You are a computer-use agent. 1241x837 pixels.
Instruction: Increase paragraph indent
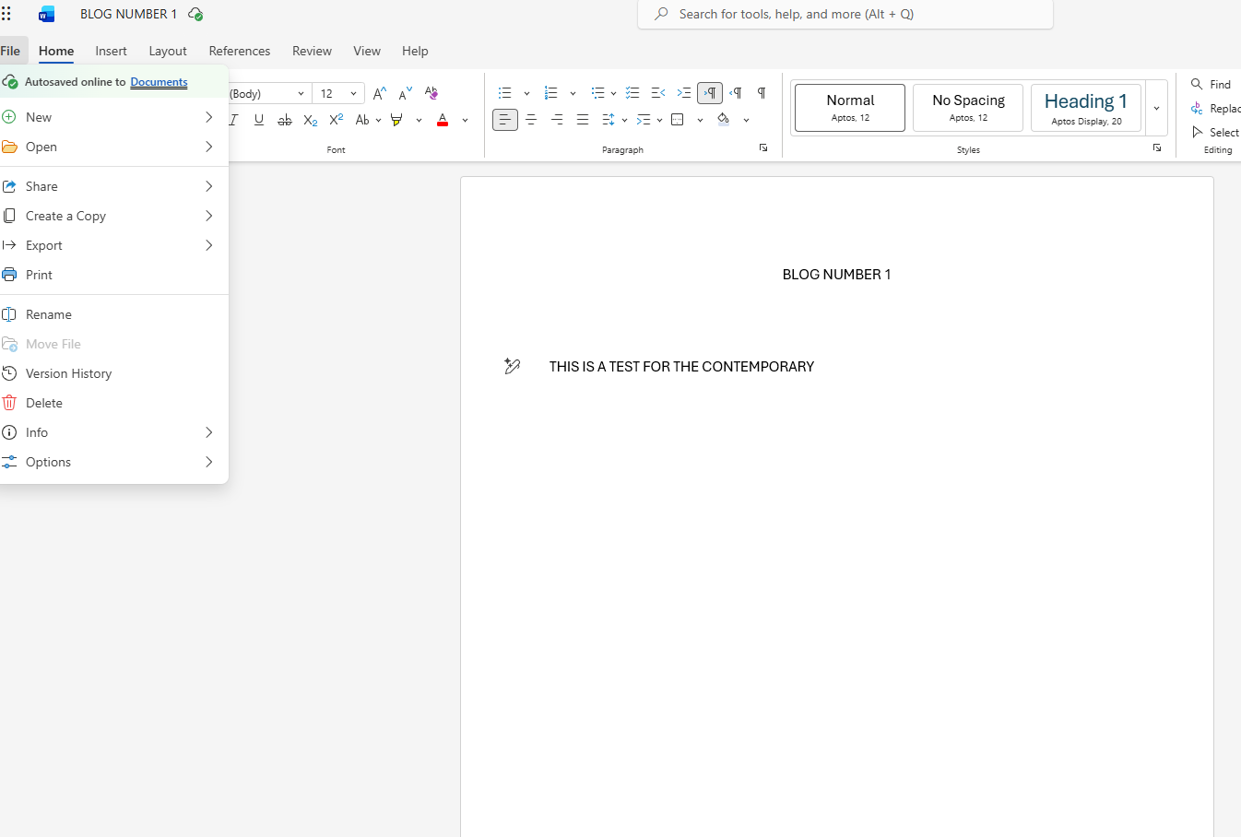pos(684,93)
